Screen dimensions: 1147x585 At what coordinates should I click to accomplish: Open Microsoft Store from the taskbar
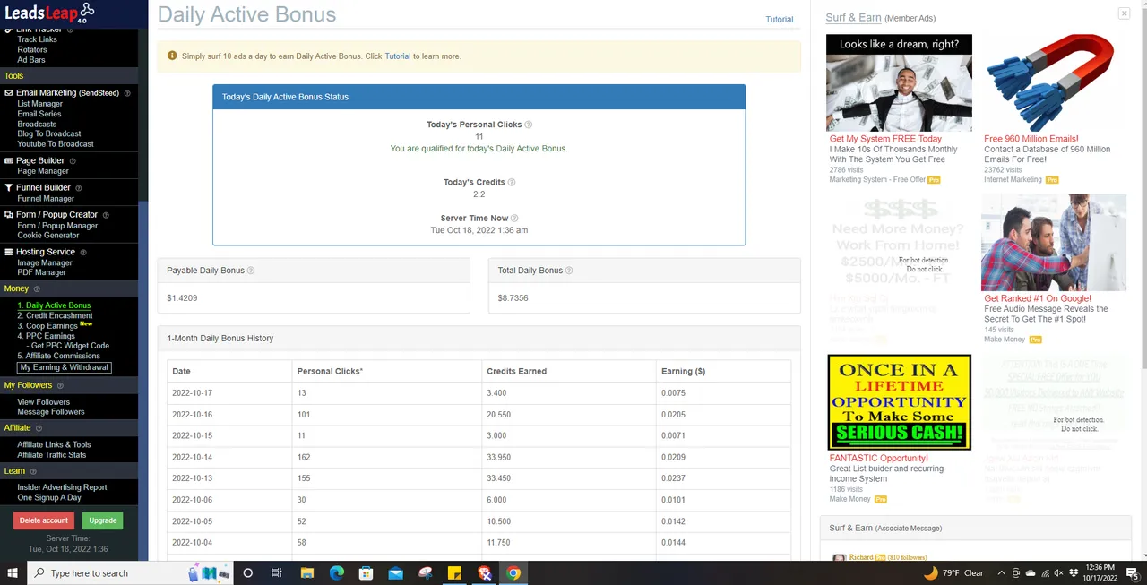366,573
